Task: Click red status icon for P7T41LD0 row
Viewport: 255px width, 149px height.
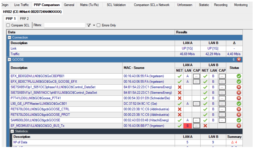Action: 239,98
